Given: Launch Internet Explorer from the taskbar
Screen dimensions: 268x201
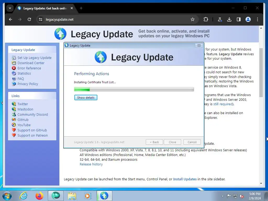Looking at the screenshot, I should coord(23,196).
